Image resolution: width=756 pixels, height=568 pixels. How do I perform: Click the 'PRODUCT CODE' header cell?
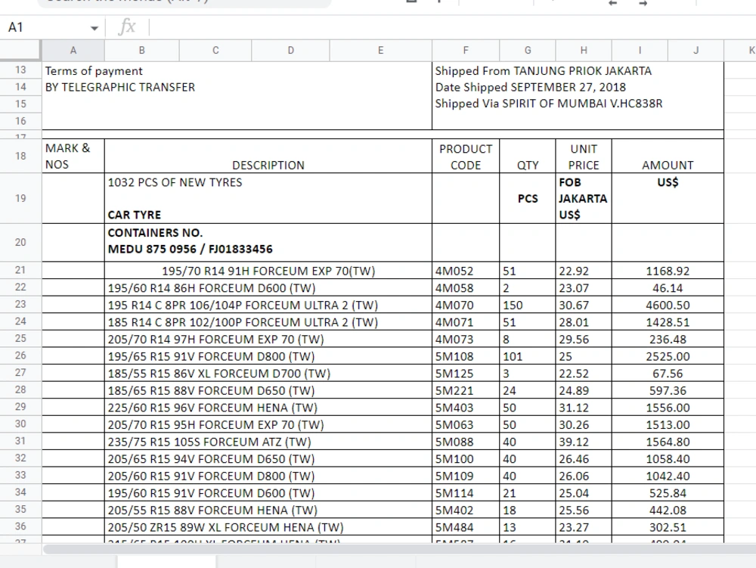pos(466,156)
